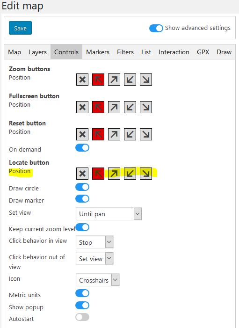Choose top-right arrow for Locate button position
239x328 pixels.
click(x=114, y=174)
